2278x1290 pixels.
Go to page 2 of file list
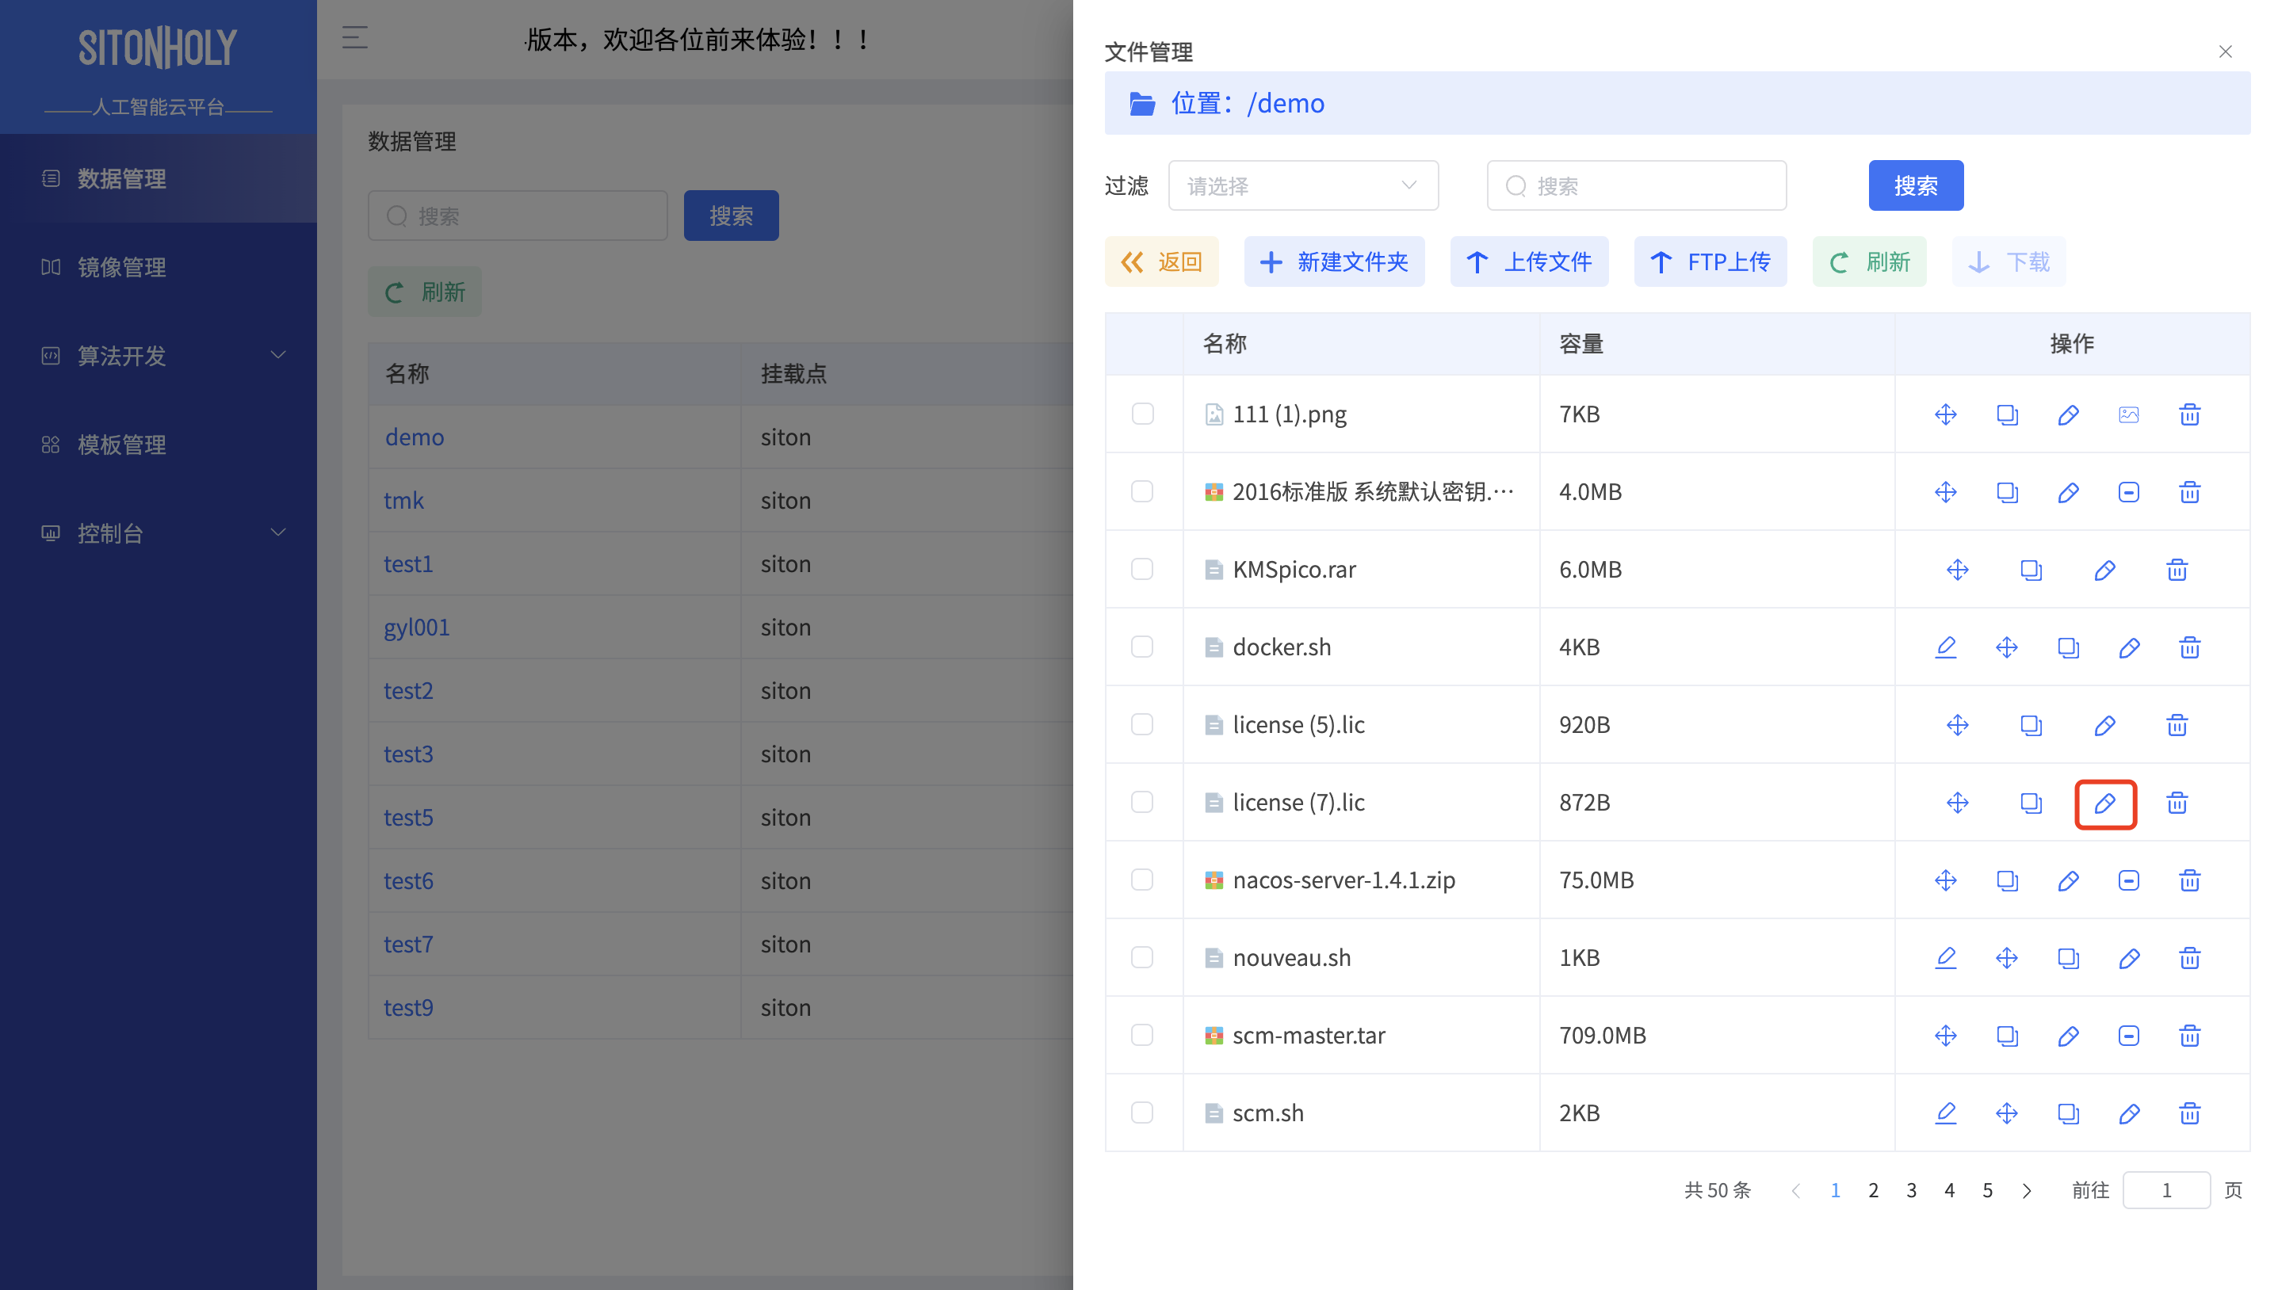tap(1873, 1191)
